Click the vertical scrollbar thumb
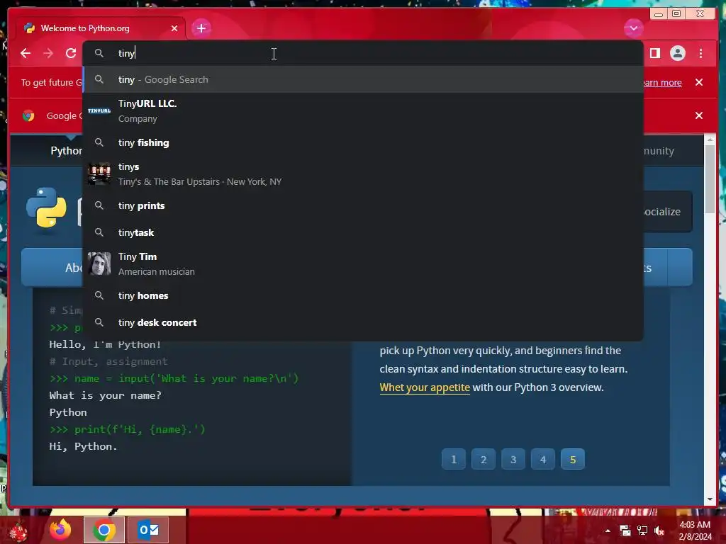The width and height of the screenshot is (726, 544). [710, 179]
